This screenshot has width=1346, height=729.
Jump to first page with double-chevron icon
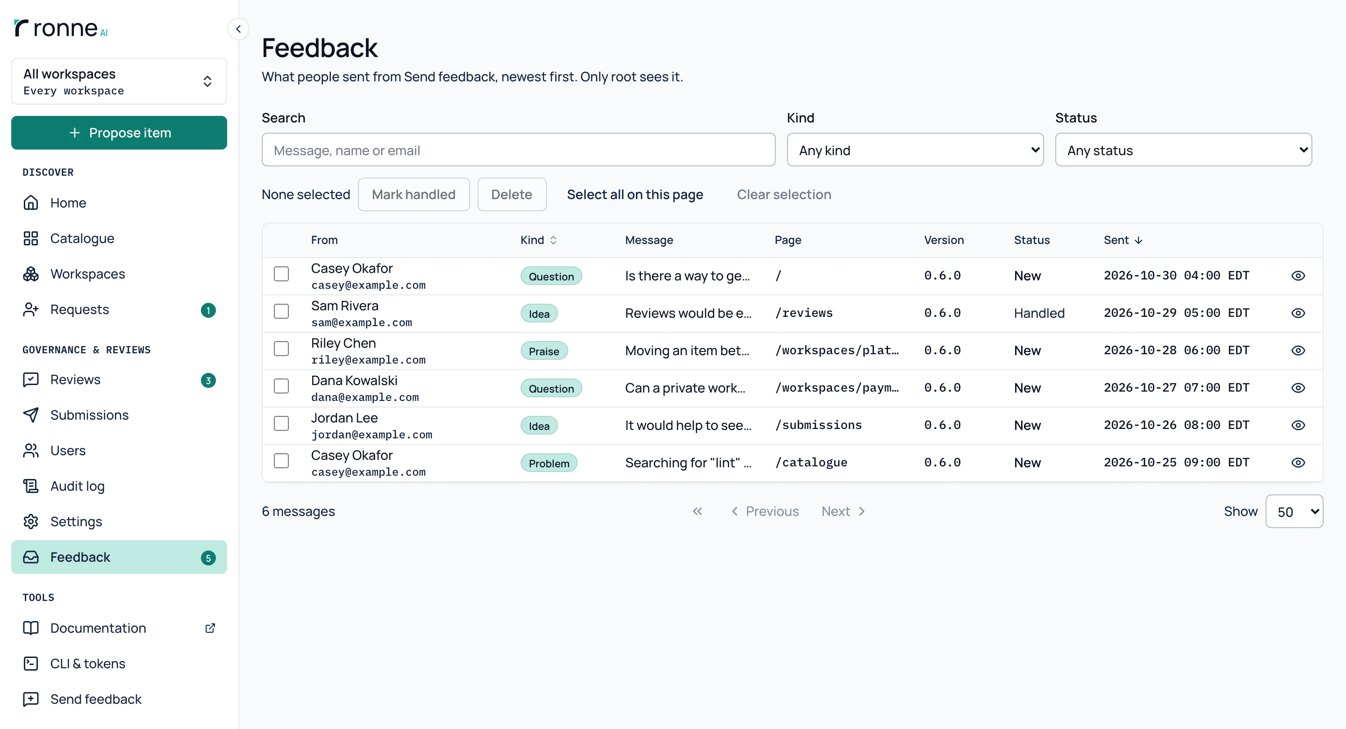pos(697,511)
